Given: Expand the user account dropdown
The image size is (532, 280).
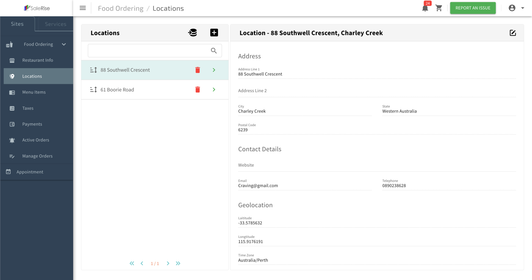Looking at the screenshot, I should 516,8.
